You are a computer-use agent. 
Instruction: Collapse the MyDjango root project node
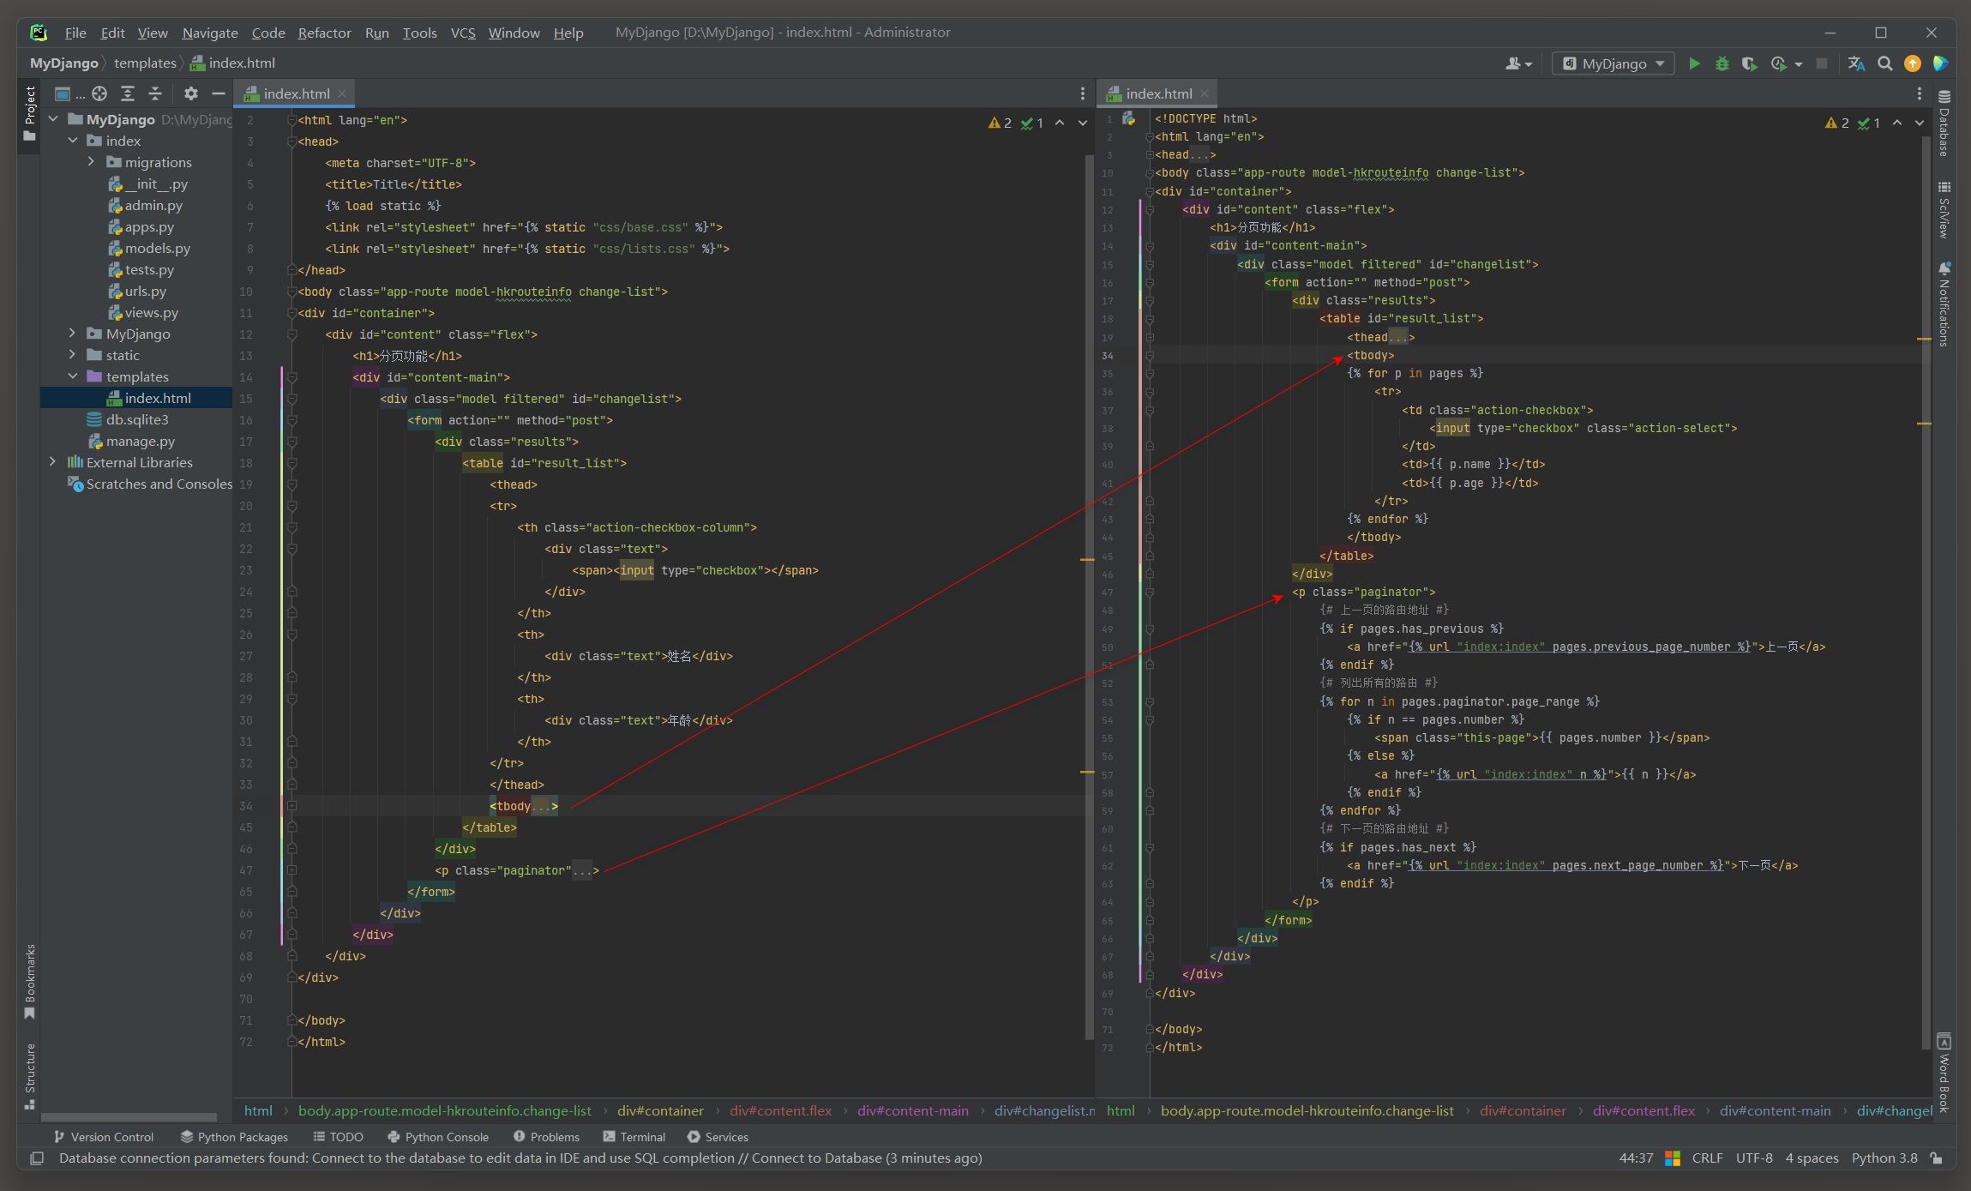click(53, 119)
